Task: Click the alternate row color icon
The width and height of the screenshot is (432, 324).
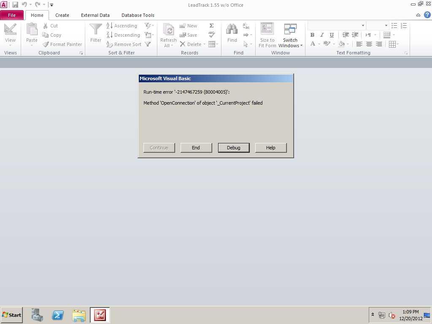Action: coord(387,35)
